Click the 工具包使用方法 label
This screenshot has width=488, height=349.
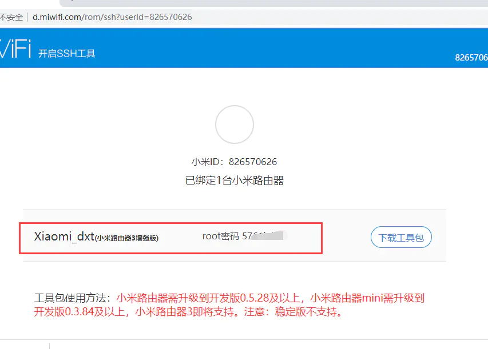tap(72, 298)
